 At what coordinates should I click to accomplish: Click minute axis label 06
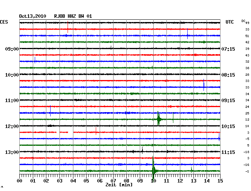click(100, 181)
